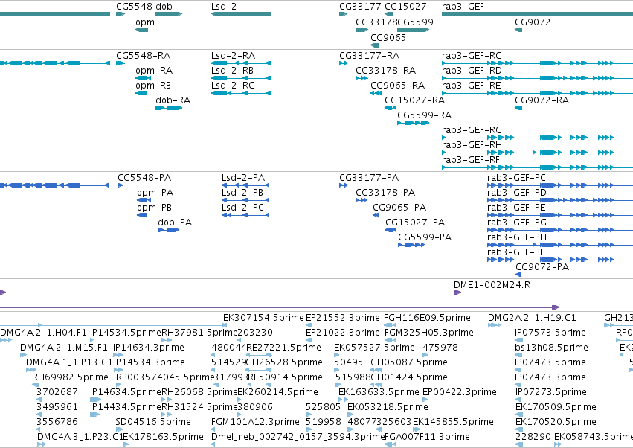Click the rab3-GEF-RG transcript label
Image resolution: width=633 pixels, height=448 pixels.
(x=472, y=130)
